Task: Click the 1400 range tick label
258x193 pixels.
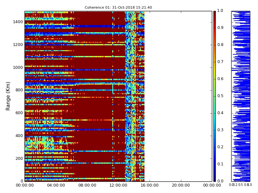Action: [x=18, y=22]
